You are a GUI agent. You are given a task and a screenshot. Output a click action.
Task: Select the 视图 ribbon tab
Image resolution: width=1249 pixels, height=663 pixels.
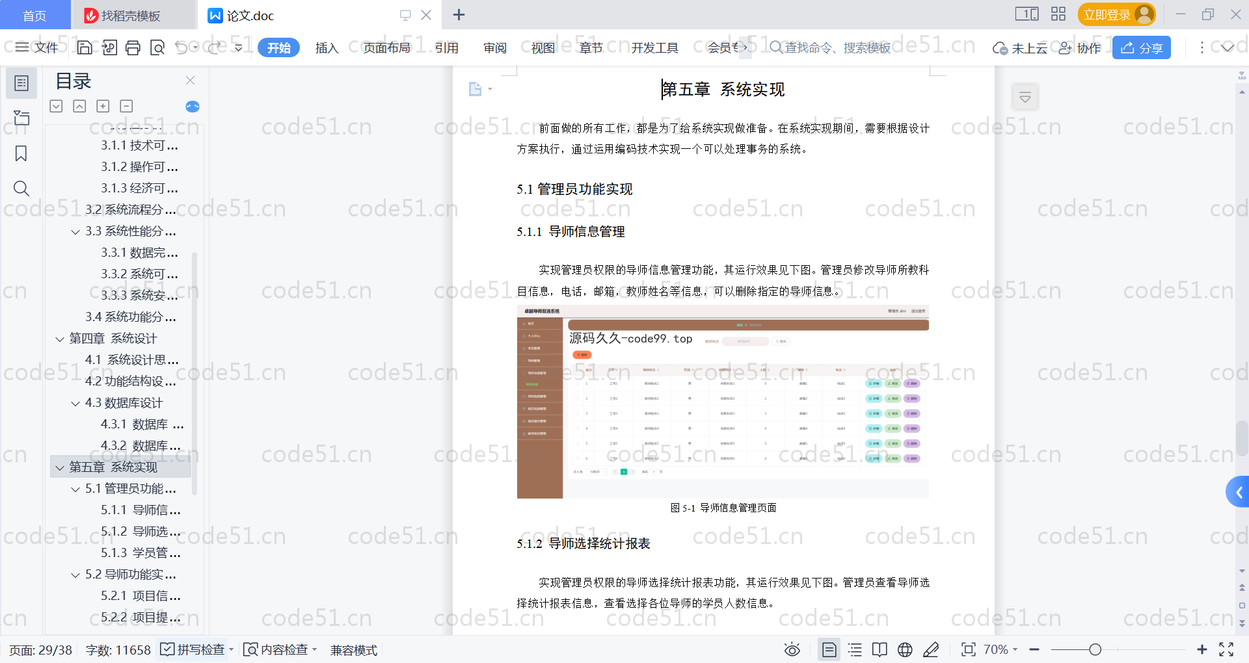pos(543,47)
